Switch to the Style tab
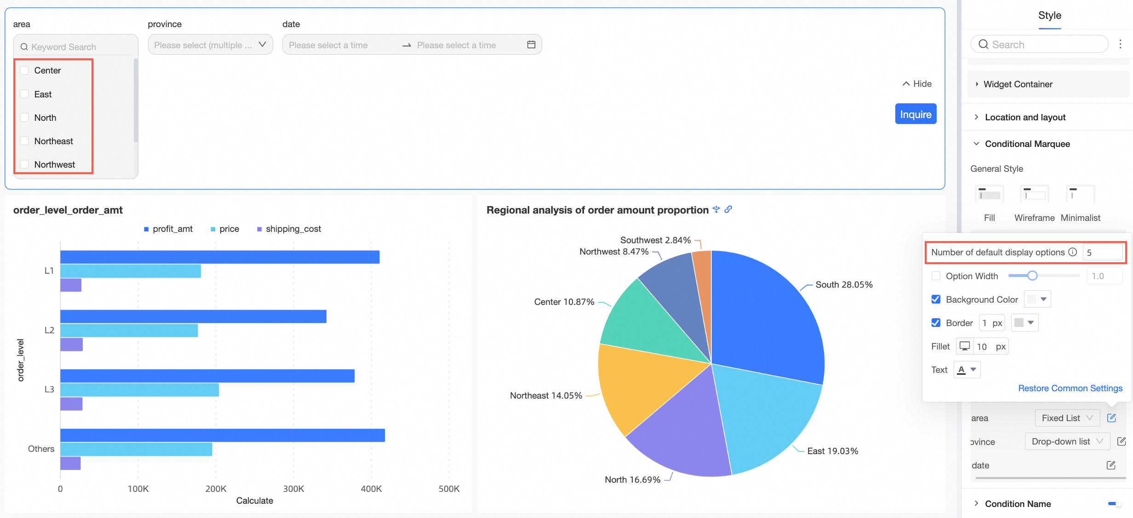This screenshot has height=518, width=1133. point(1049,16)
